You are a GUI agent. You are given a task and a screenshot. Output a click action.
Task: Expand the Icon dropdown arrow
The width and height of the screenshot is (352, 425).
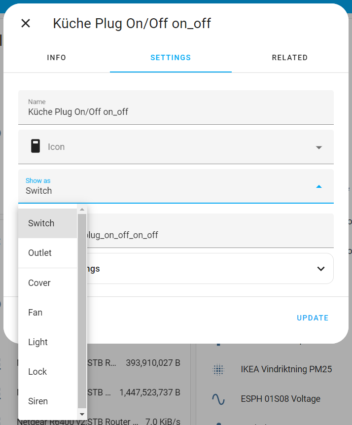(x=319, y=147)
